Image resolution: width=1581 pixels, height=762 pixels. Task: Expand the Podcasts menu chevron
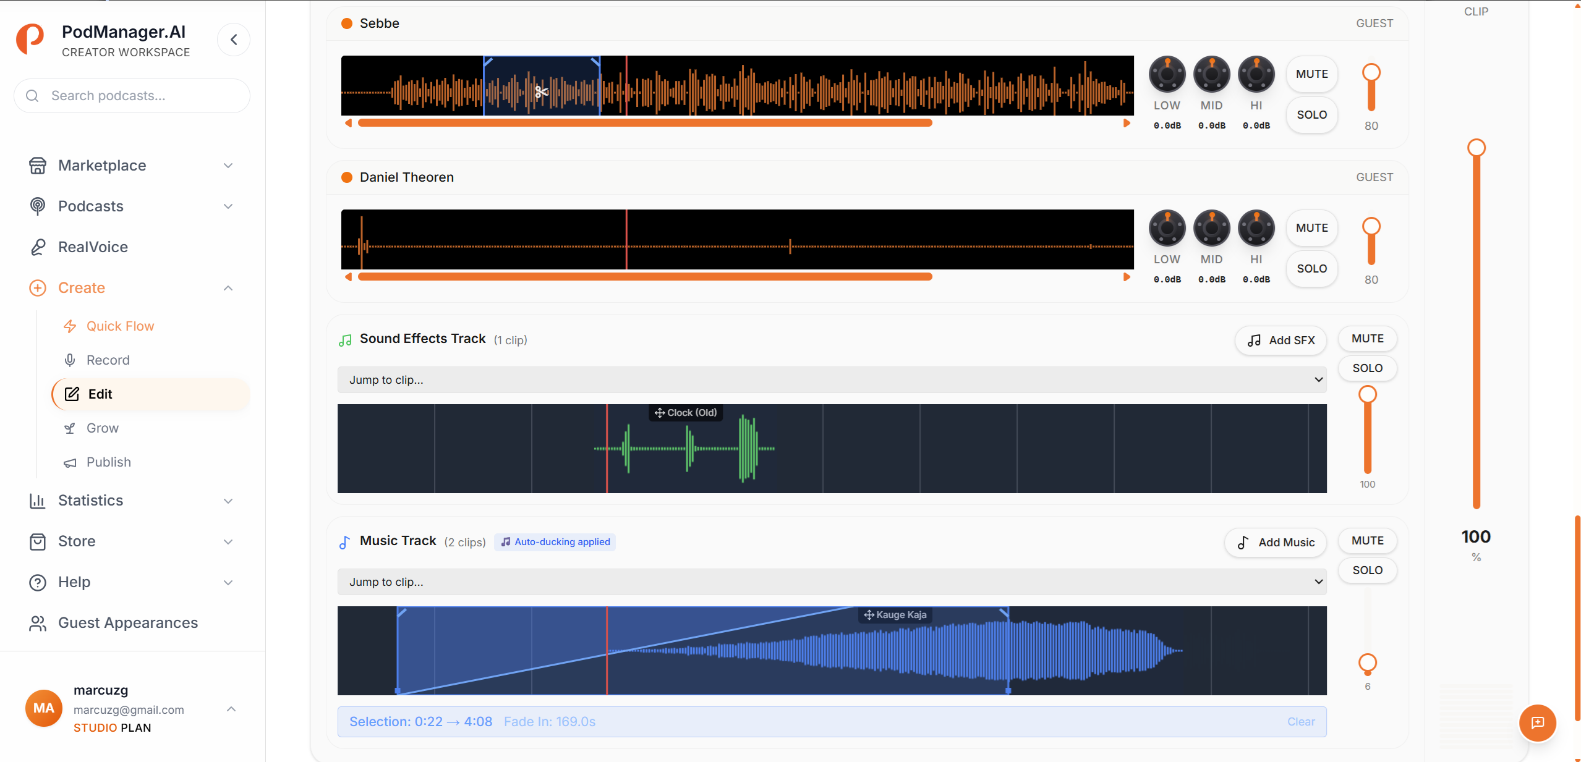228,206
